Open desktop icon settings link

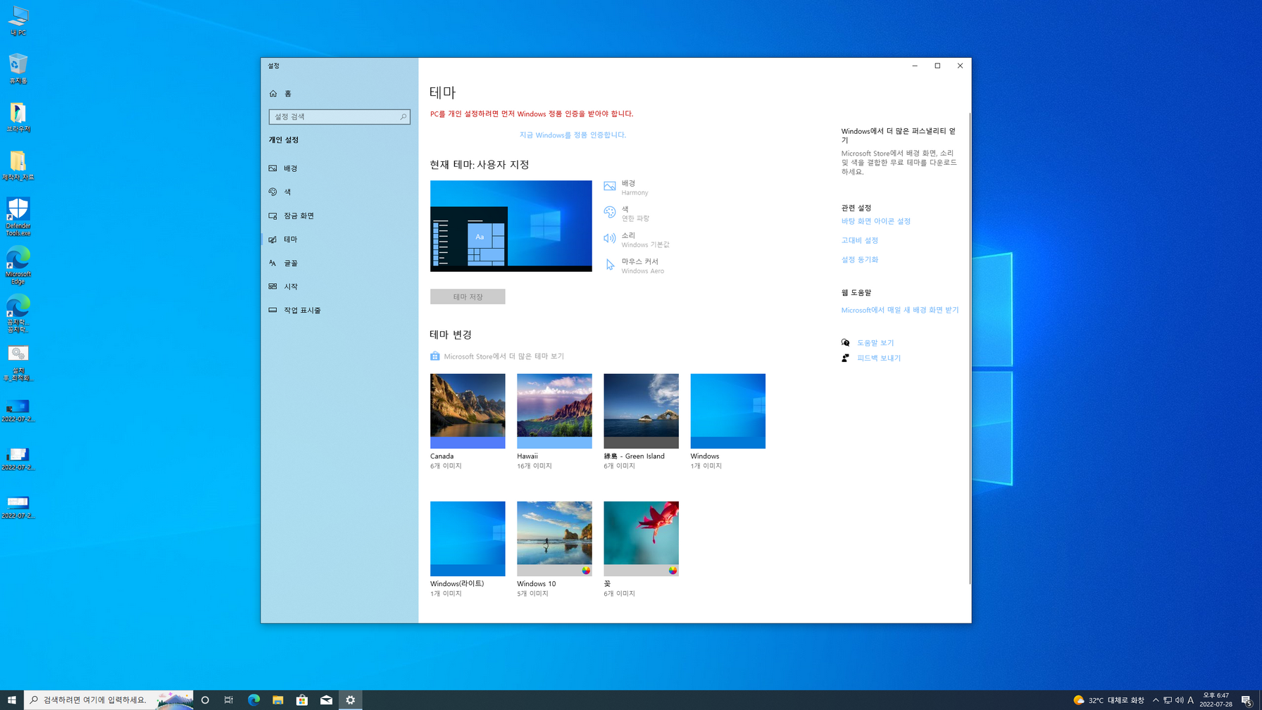(876, 221)
